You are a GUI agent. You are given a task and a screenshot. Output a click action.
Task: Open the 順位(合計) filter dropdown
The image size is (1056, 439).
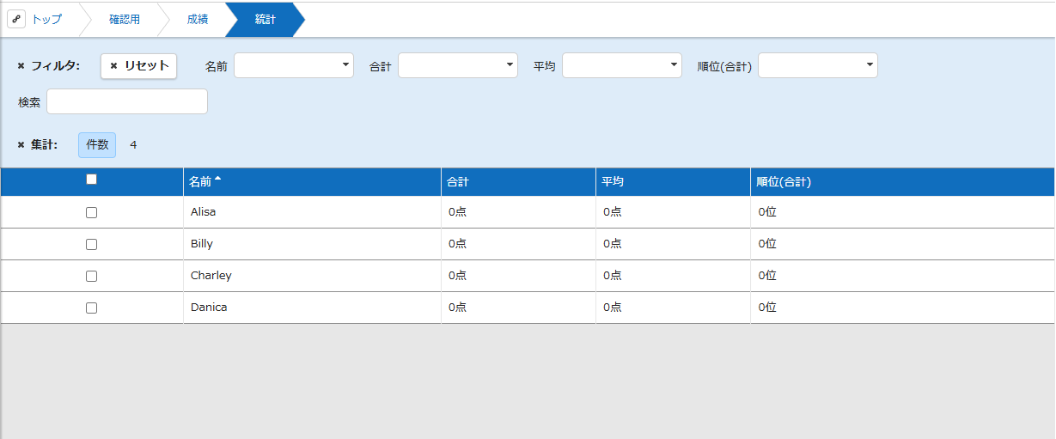pyautogui.click(x=818, y=65)
